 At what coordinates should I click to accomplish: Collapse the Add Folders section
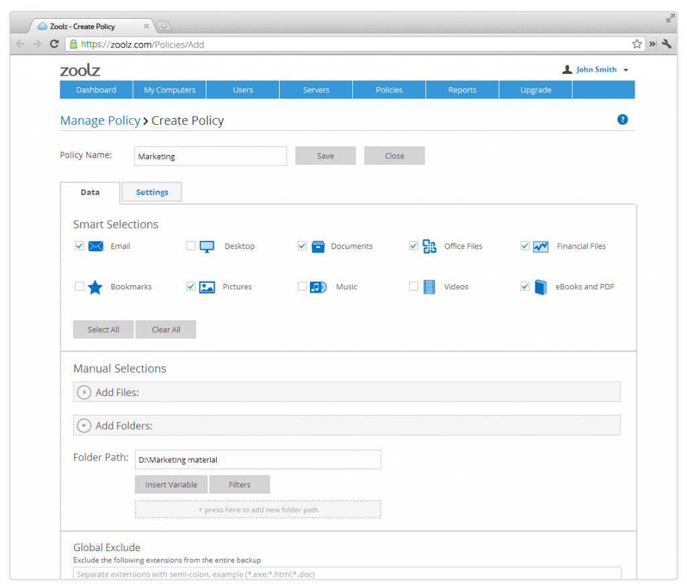click(x=84, y=425)
